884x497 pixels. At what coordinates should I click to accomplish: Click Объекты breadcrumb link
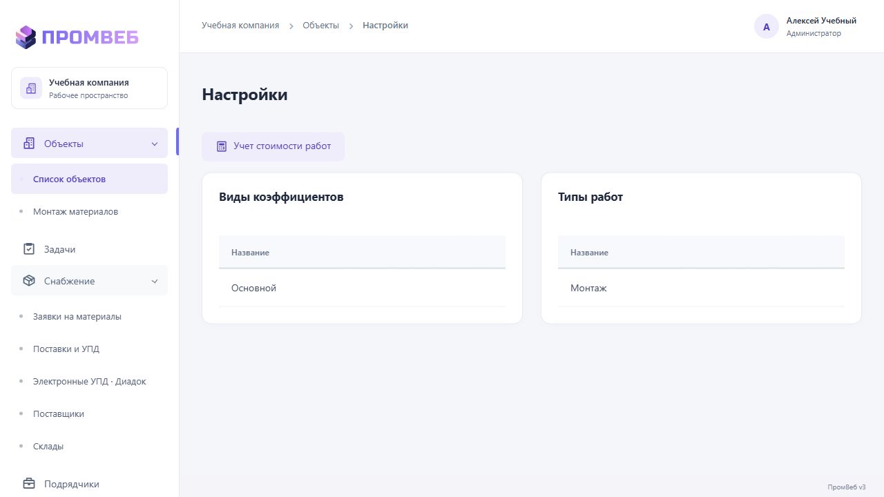pos(320,25)
